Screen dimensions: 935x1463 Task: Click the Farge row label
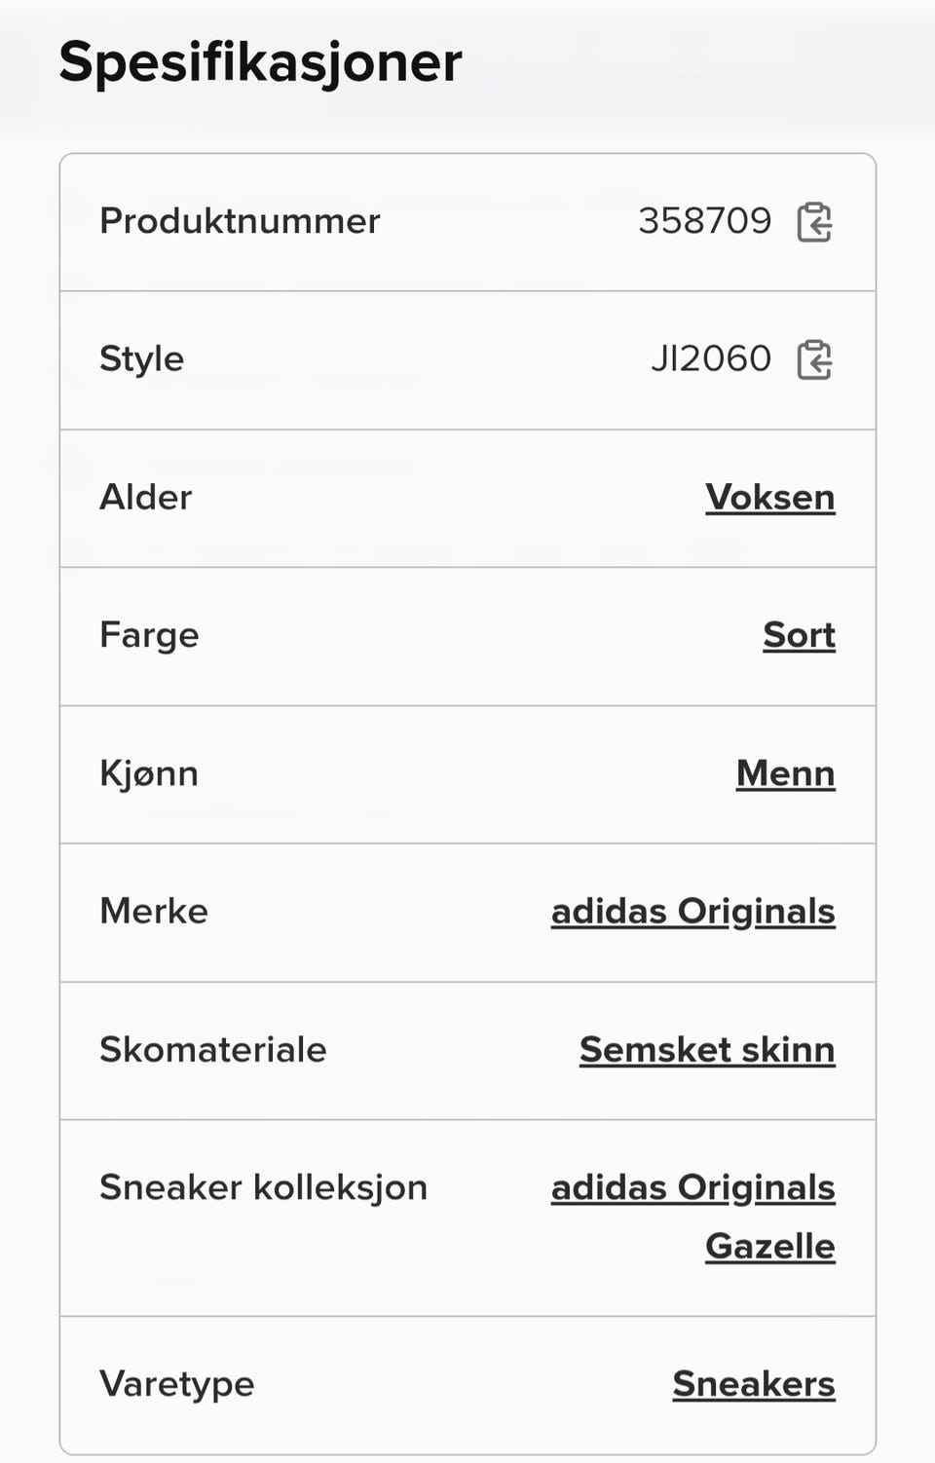point(149,635)
